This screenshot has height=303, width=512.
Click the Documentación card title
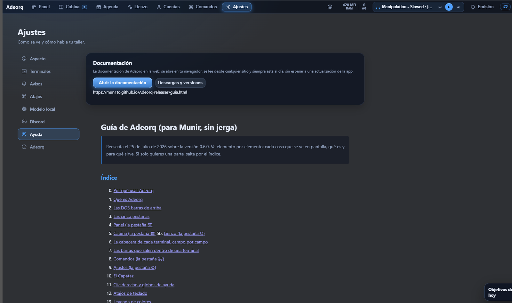[x=113, y=63]
